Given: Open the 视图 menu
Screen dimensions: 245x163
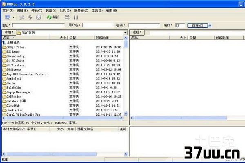Looking at the screenshot, I should tap(51, 11).
